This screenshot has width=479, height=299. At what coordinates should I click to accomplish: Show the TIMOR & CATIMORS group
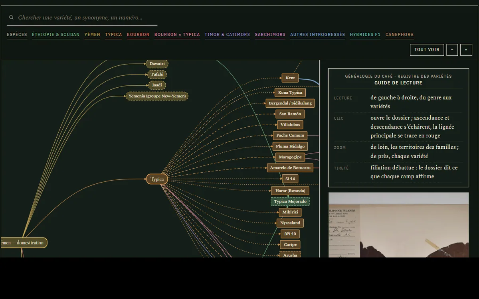pyautogui.click(x=227, y=35)
